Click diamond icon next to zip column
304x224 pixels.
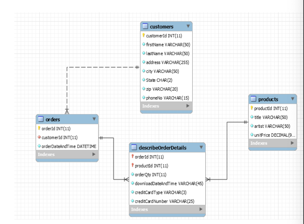(144, 89)
